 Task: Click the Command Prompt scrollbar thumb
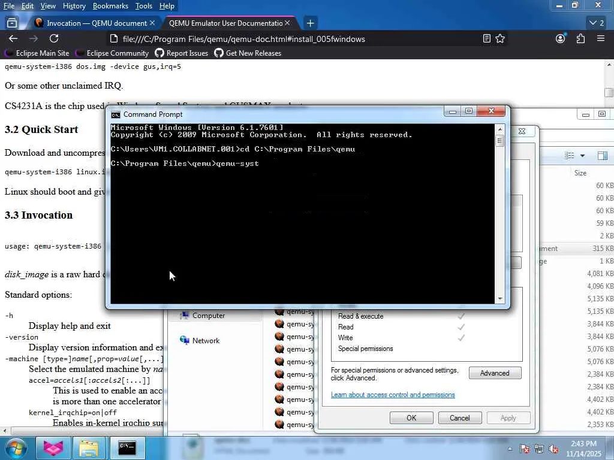[499, 140]
